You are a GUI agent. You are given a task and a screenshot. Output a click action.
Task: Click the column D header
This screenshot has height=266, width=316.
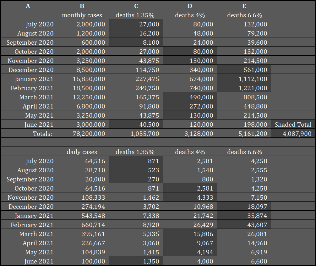click(x=190, y=6)
